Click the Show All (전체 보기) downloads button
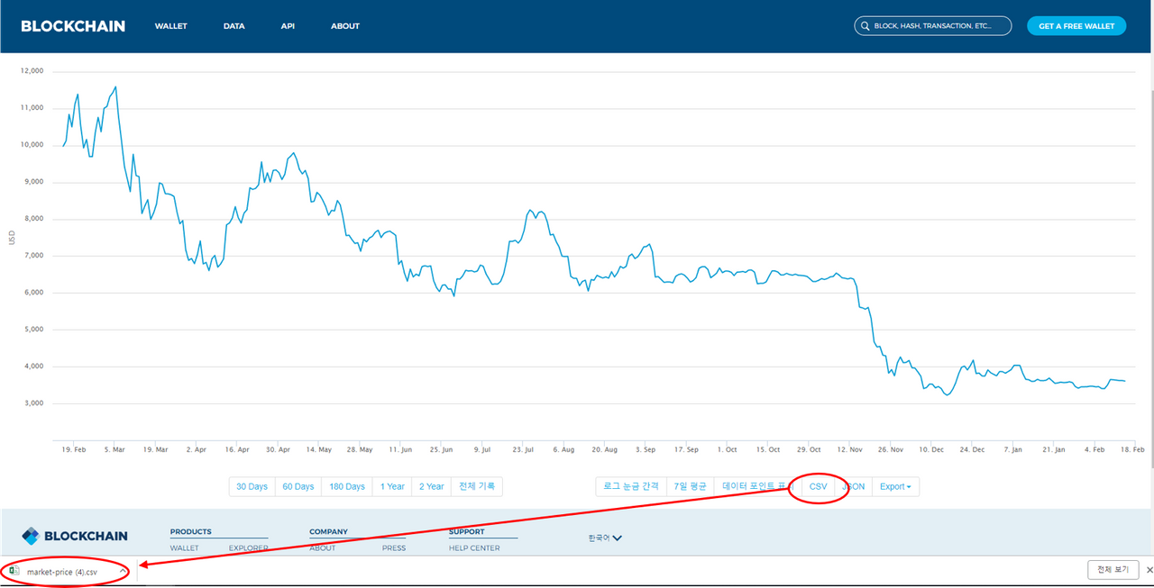The width and height of the screenshot is (1154, 588). coord(1113,570)
